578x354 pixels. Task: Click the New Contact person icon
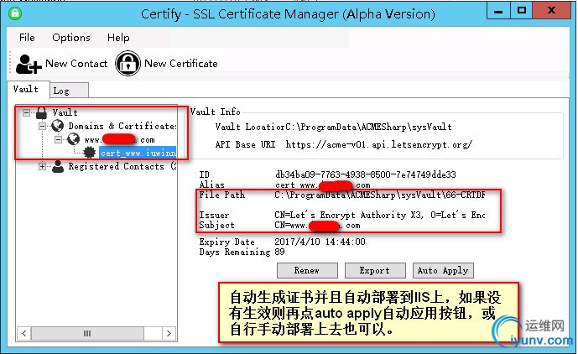[x=29, y=64]
